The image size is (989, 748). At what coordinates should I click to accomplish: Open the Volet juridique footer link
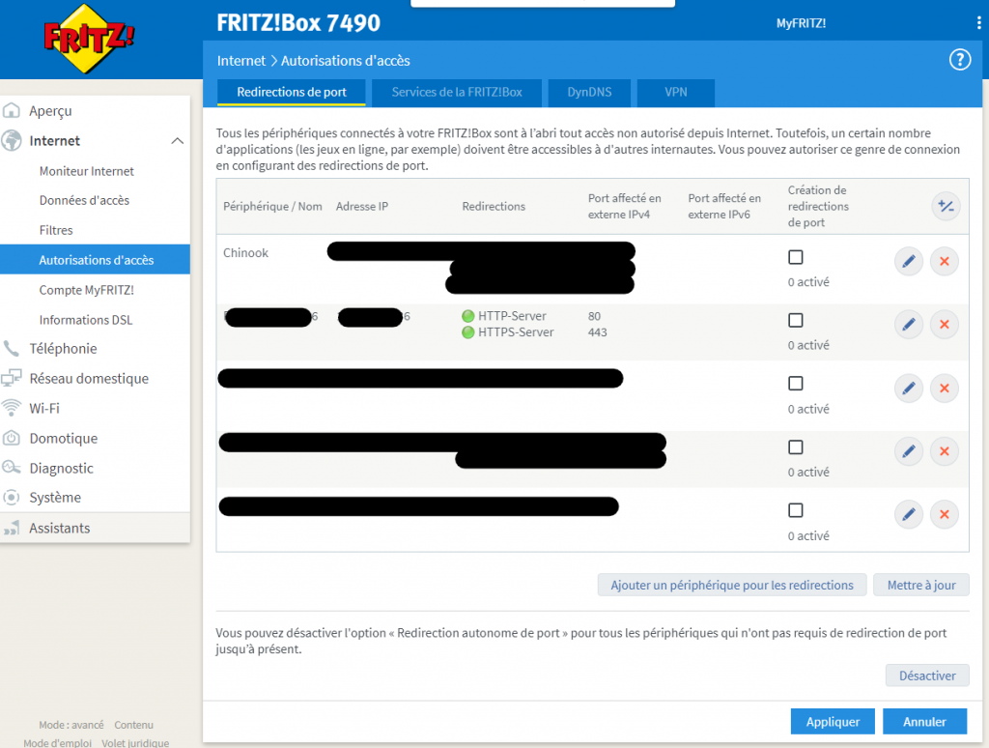tap(135, 743)
